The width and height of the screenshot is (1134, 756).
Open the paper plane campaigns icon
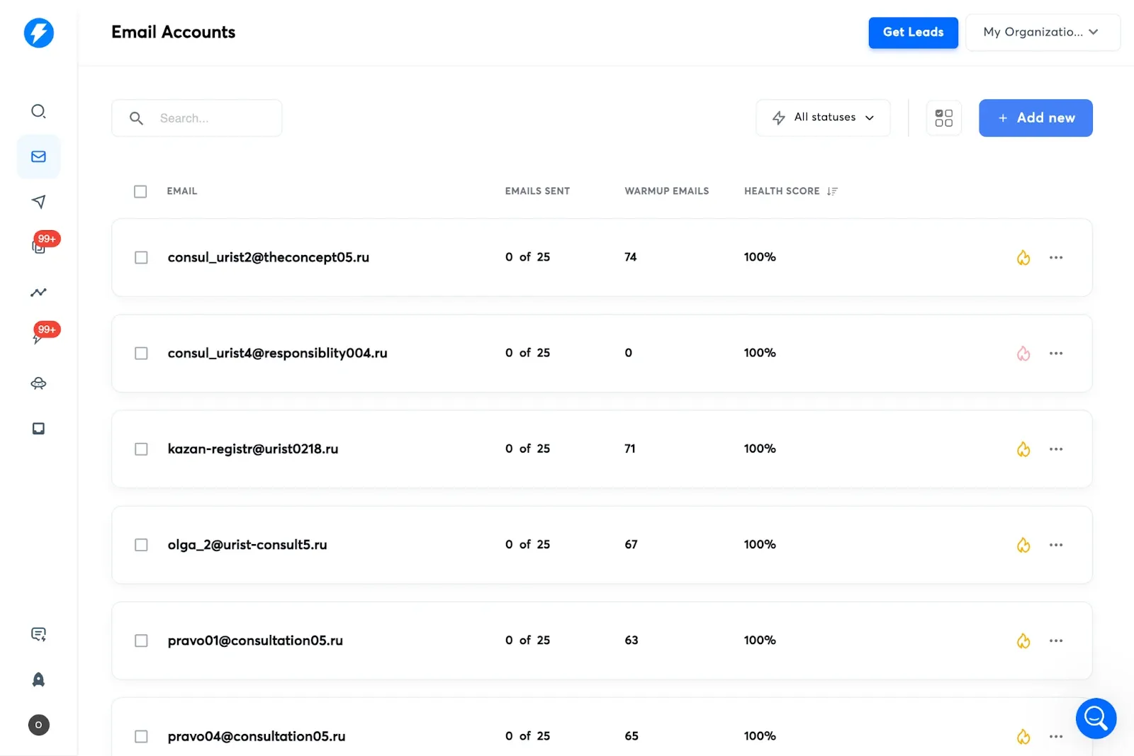pos(38,202)
